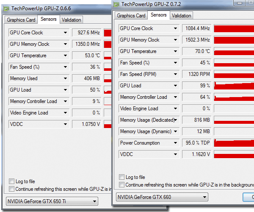Click the 1.0750 V VDDC value
254x212 pixels.
[x=87, y=124]
